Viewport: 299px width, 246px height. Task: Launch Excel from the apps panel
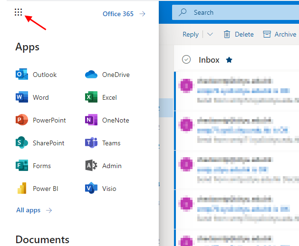[x=91, y=97]
